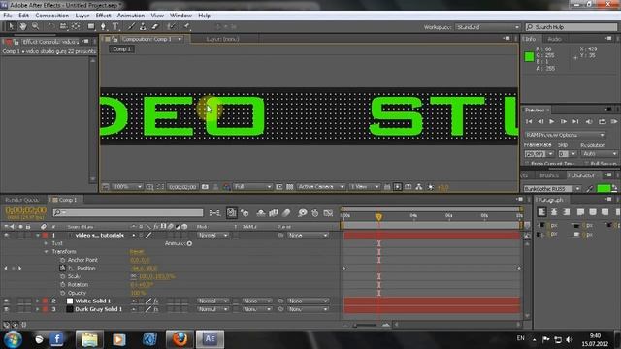
Task: Toggle the Live Update timeline button
Action: pos(232,213)
